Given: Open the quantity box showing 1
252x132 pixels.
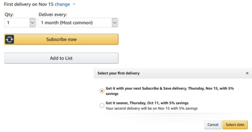Looking at the screenshot, I should (20, 23).
